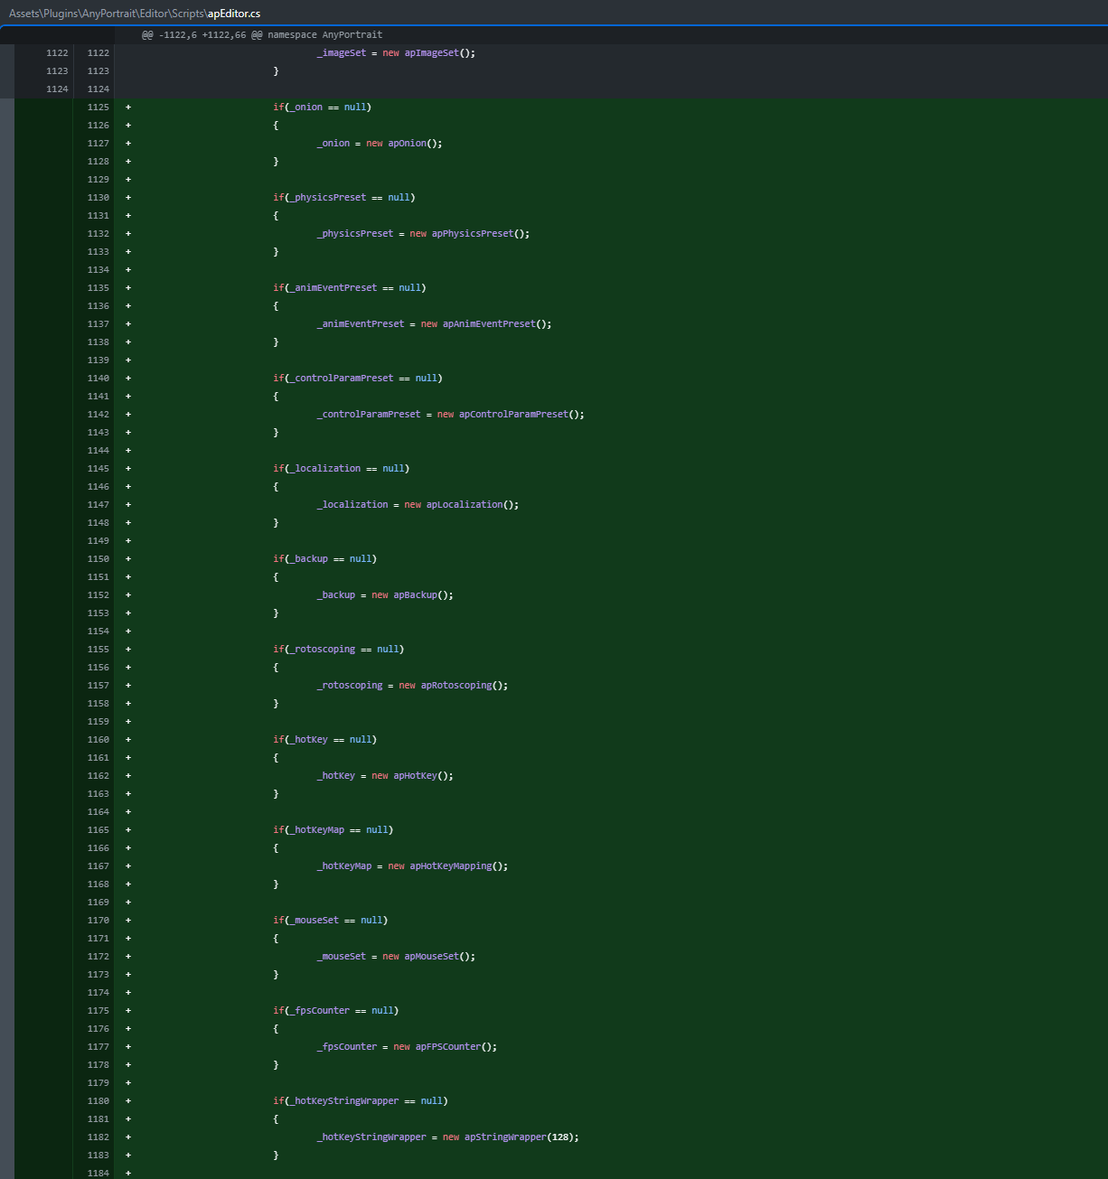The image size is (1108, 1179).
Task: Click the apEditor.cs file name in header
Action: click(234, 14)
